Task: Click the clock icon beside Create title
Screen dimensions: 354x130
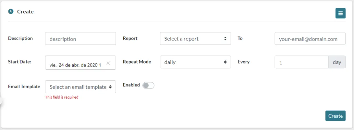Action: (x=11, y=11)
